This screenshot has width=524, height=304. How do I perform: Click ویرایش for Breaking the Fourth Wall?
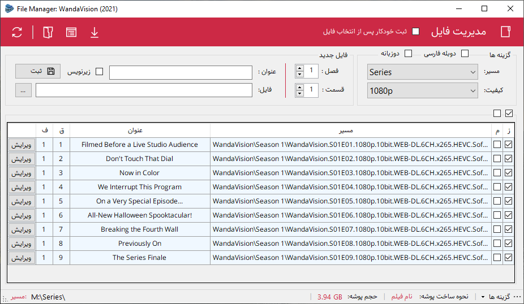pyautogui.click(x=22, y=229)
